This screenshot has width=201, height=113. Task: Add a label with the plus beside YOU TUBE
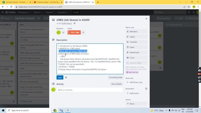83,33
